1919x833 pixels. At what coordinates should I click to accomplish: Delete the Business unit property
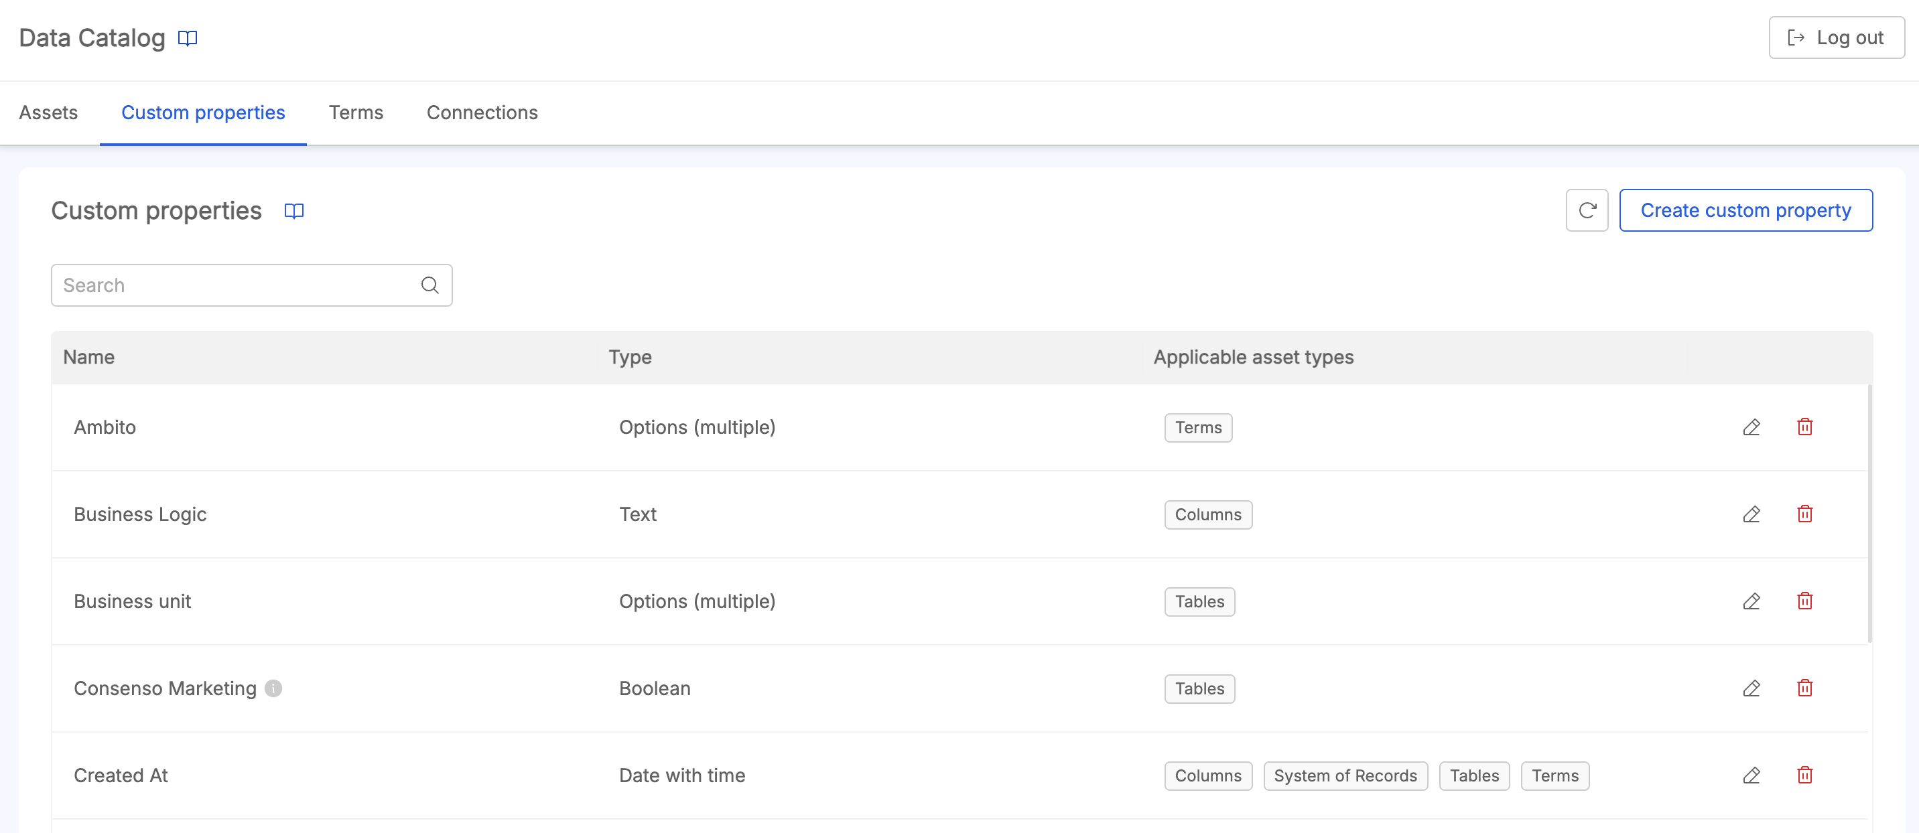(1805, 601)
